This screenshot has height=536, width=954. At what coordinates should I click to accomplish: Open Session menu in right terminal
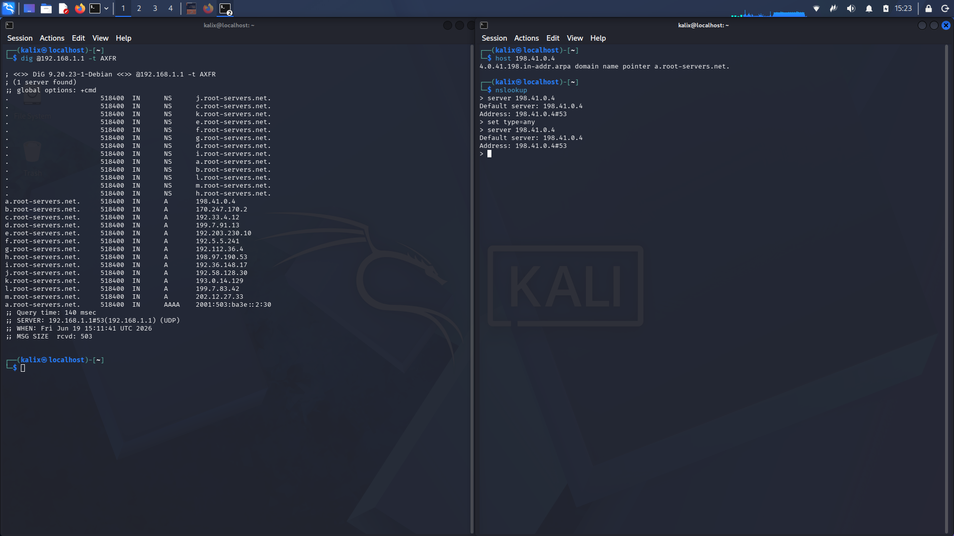[x=494, y=38]
